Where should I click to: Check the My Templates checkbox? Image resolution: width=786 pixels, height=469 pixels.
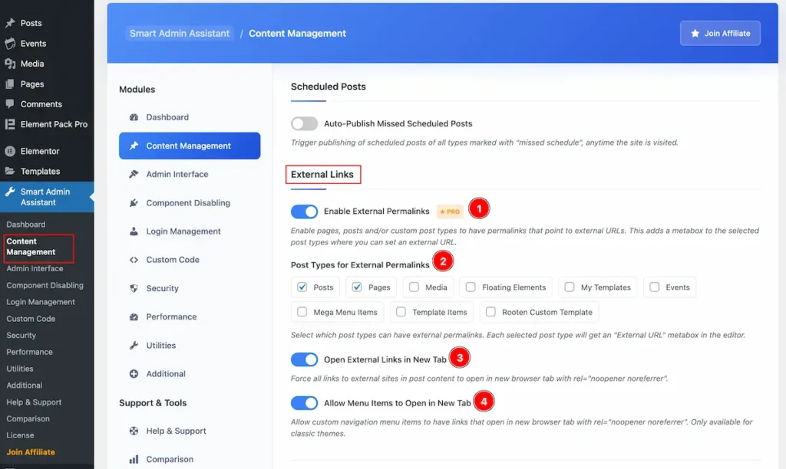(570, 287)
